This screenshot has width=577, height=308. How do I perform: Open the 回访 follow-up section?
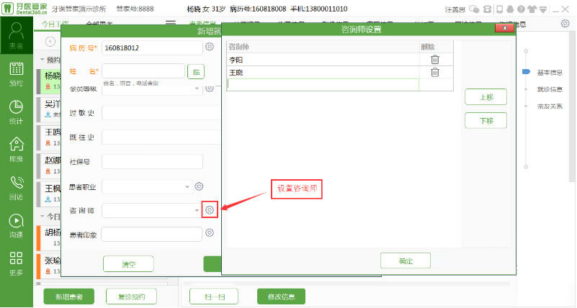pyautogui.click(x=16, y=188)
